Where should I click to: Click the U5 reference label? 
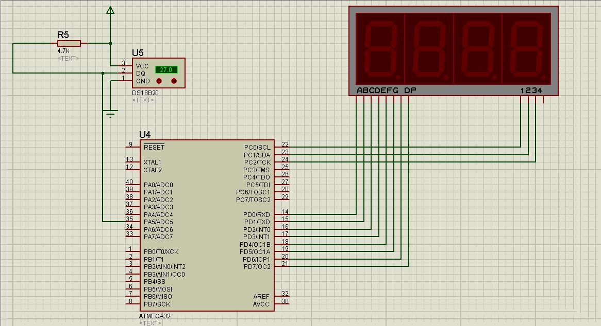click(x=138, y=53)
